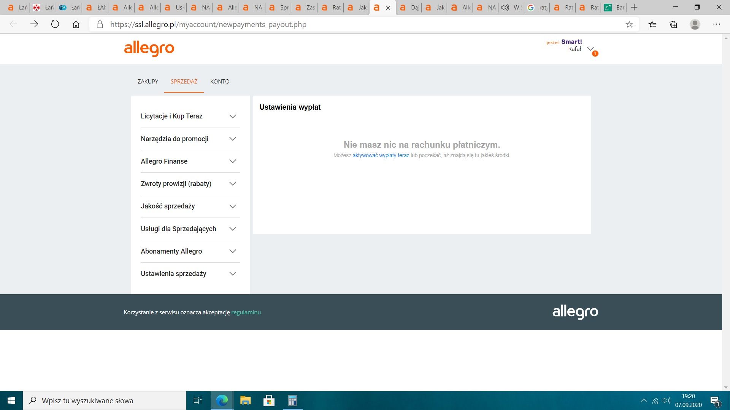Go to browser home page icon
Screen dimensions: 730x410
tap(76, 24)
